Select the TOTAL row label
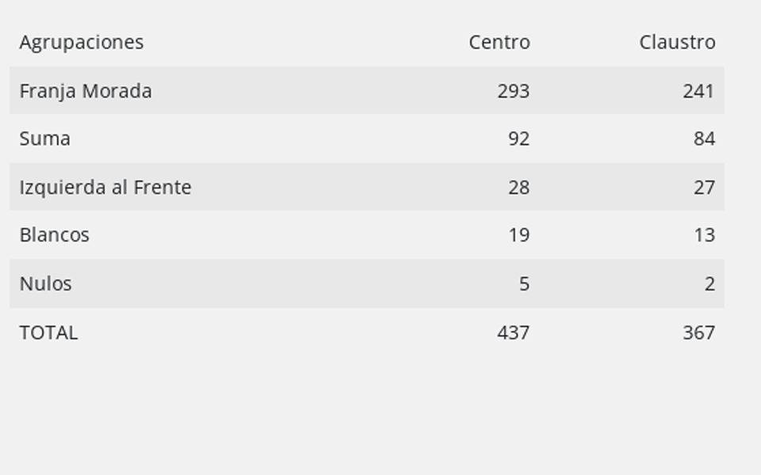 (48, 333)
